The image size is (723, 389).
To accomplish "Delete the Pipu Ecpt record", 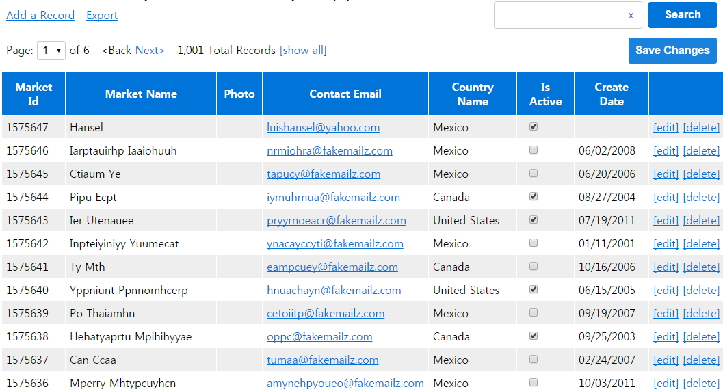I will click(x=701, y=198).
